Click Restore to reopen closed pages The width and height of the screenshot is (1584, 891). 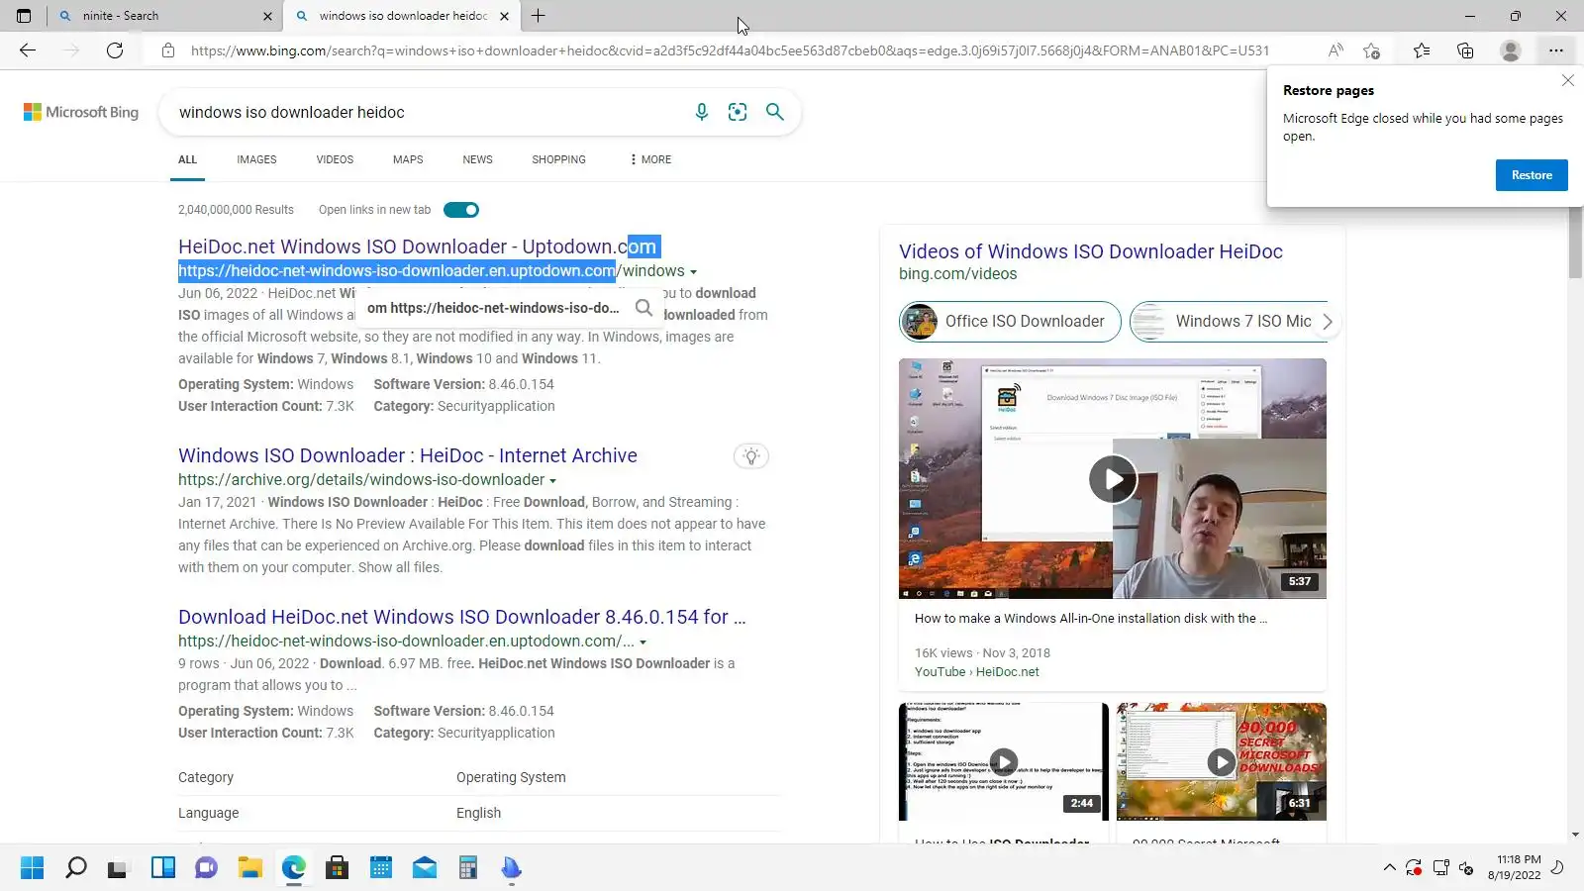(1532, 175)
